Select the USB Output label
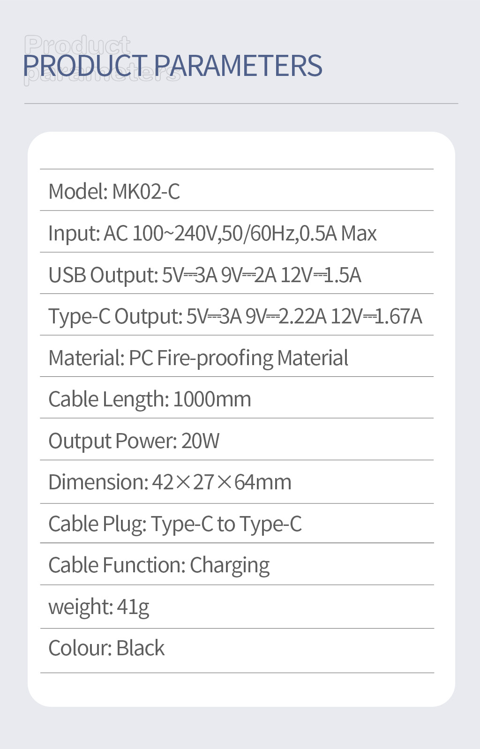The height and width of the screenshot is (749, 480). point(103,275)
